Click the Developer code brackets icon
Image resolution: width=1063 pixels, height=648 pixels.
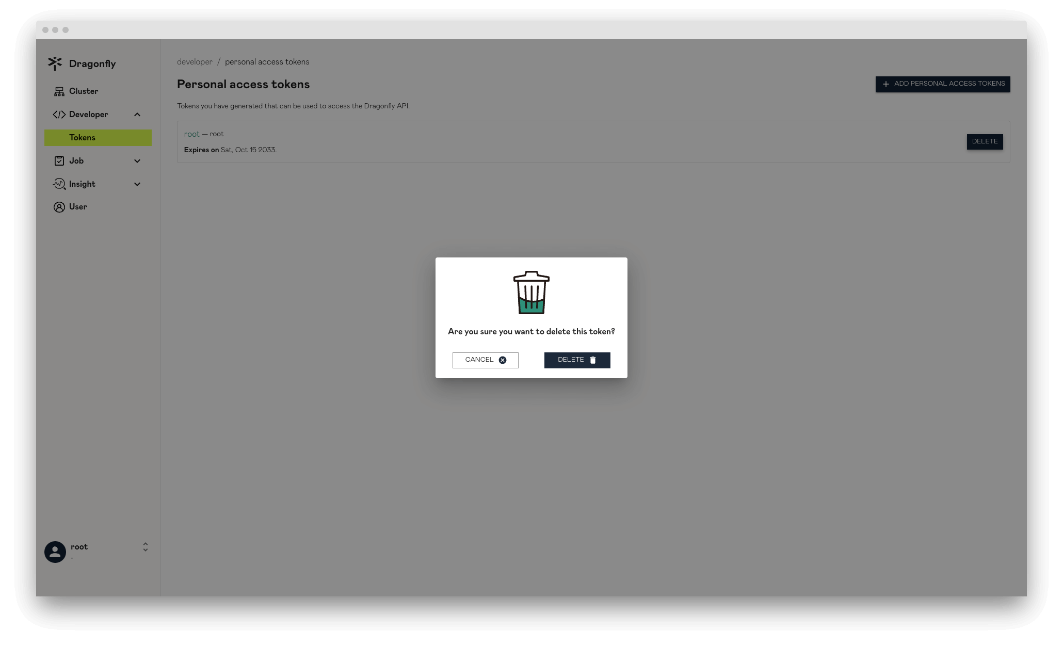[x=58, y=114]
